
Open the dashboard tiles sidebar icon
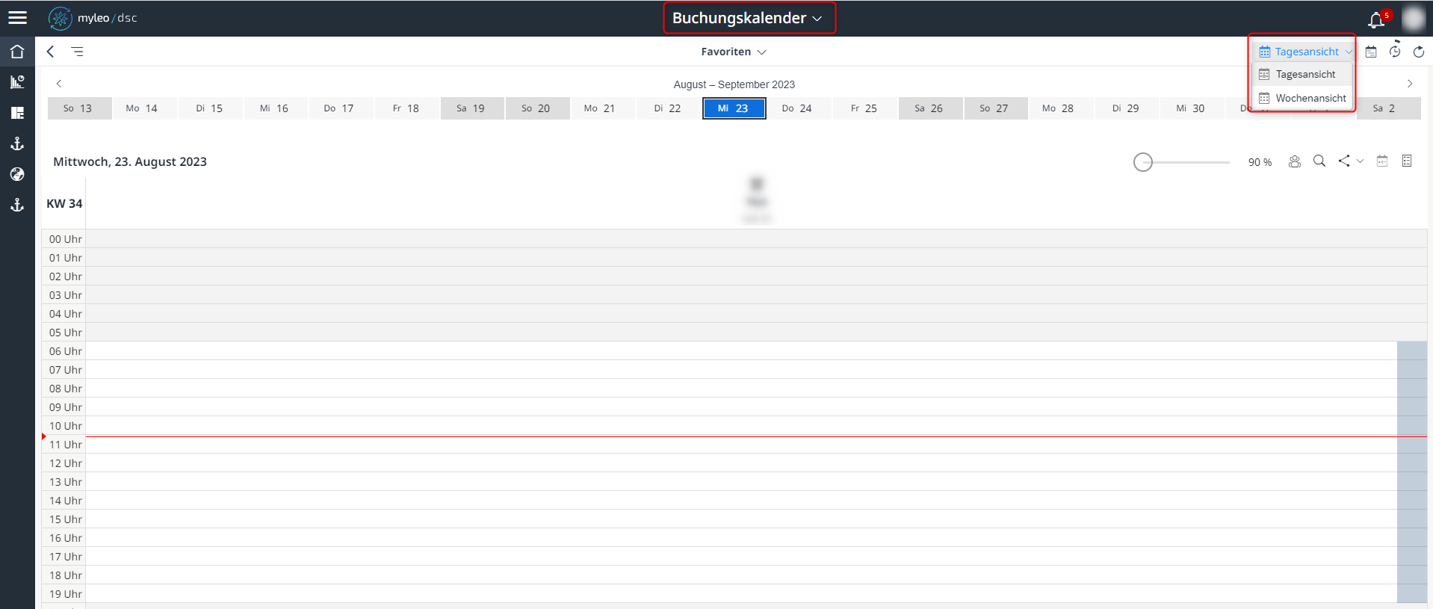(17, 113)
